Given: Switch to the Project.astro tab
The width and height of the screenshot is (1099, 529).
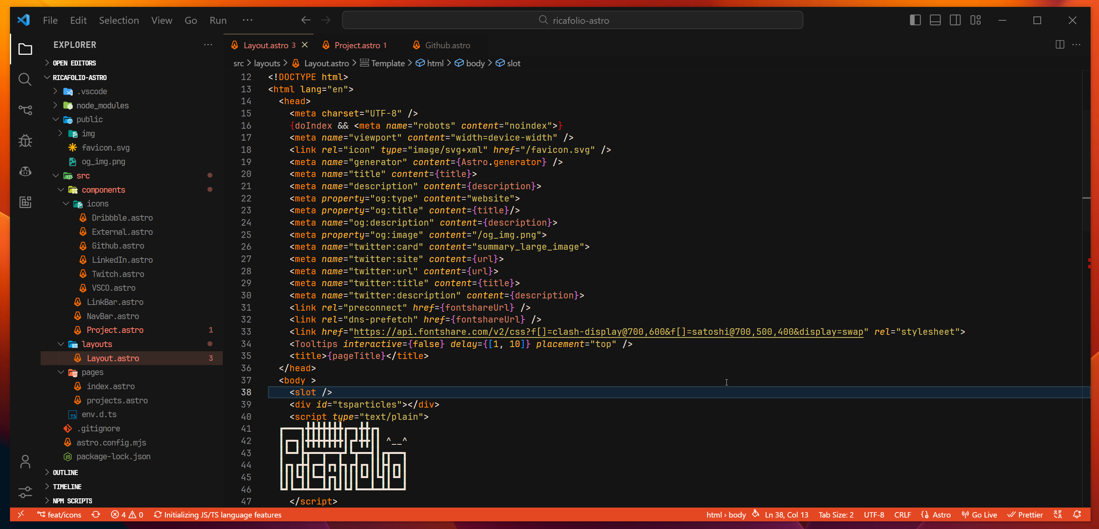Looking at the screenshot, I should (356, 45).
